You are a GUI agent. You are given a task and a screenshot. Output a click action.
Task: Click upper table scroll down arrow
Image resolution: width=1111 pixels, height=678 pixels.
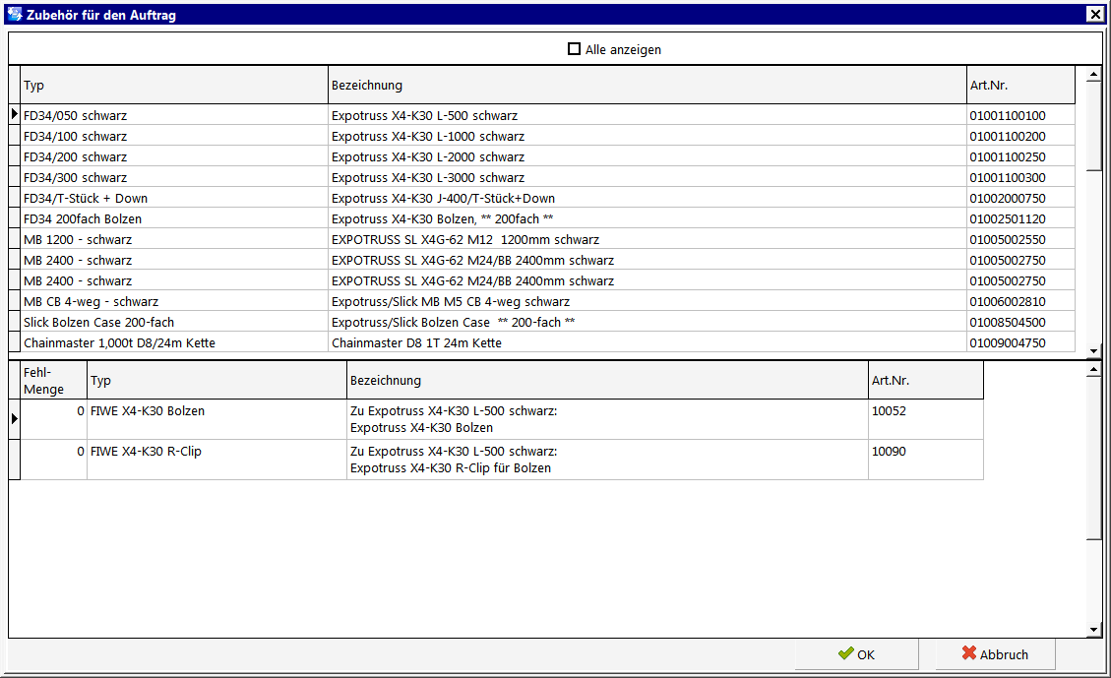1094,351
